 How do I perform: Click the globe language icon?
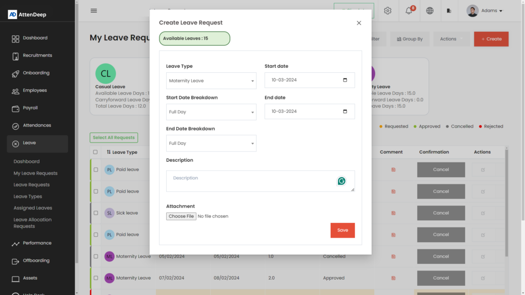(430, 11)
